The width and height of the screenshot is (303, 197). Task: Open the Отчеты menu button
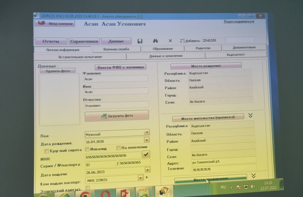(x=51, y=42)
